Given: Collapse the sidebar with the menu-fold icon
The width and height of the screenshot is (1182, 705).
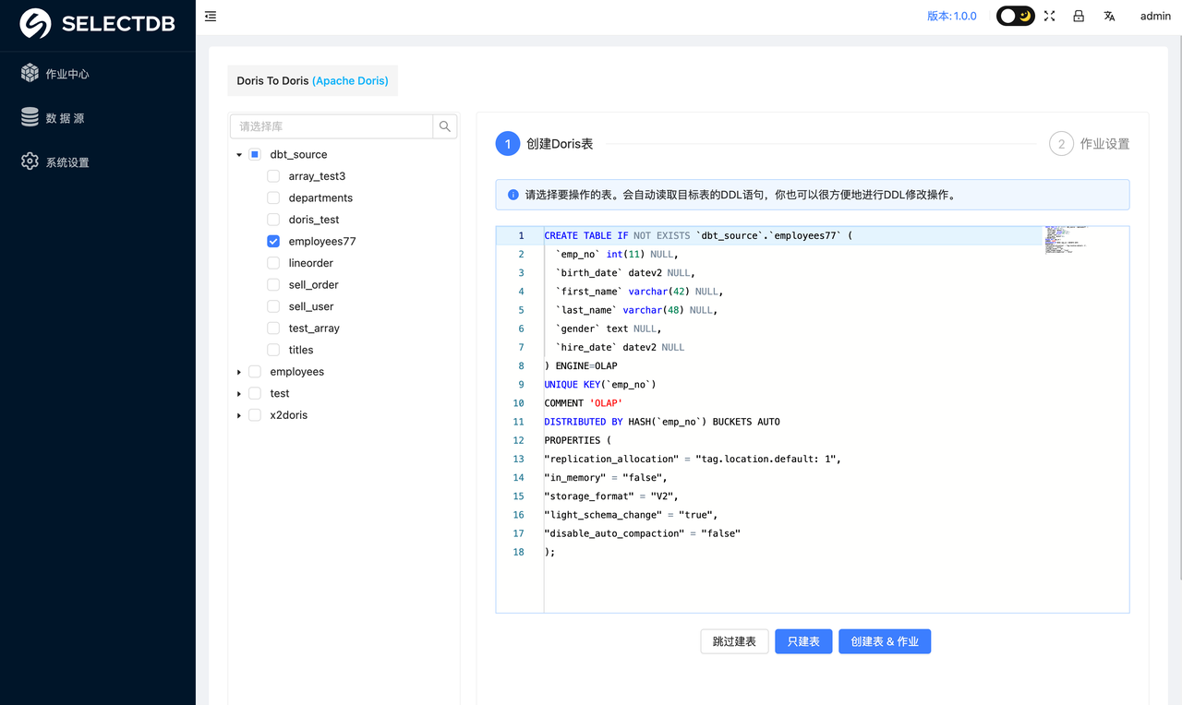Looking at the screenshot, I should (211, 17).
